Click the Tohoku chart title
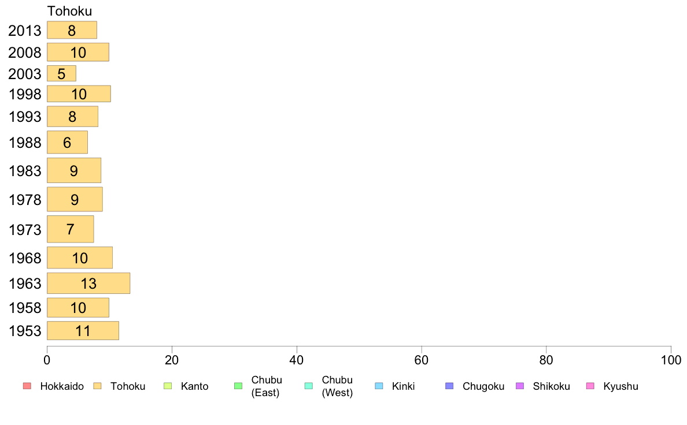 69,11
